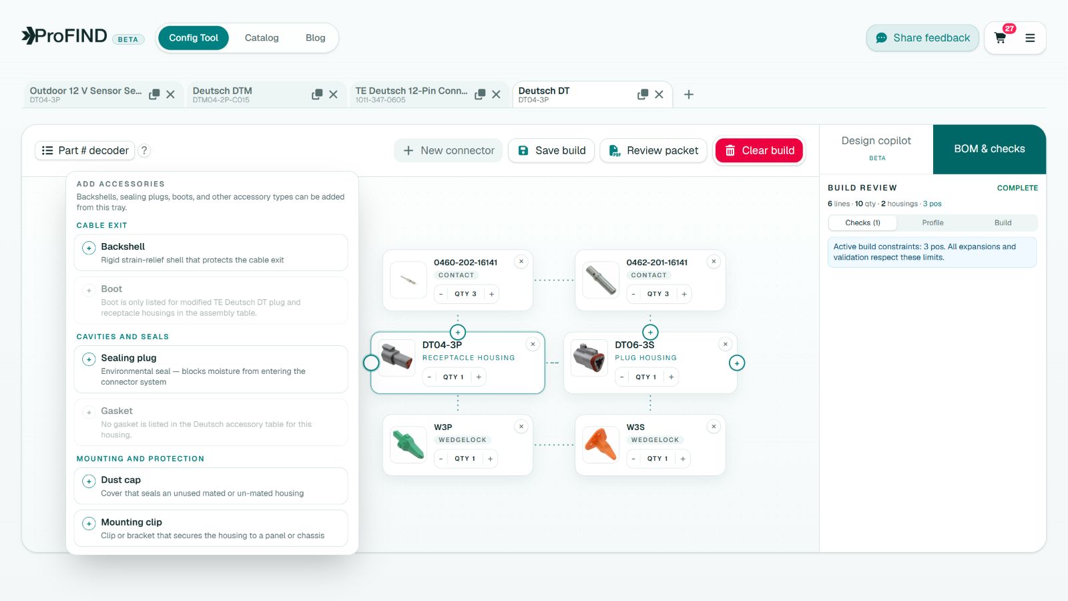Click the active build constraints notice
This screenshot has width=1068, height=601.
click(x=932, y=252)
